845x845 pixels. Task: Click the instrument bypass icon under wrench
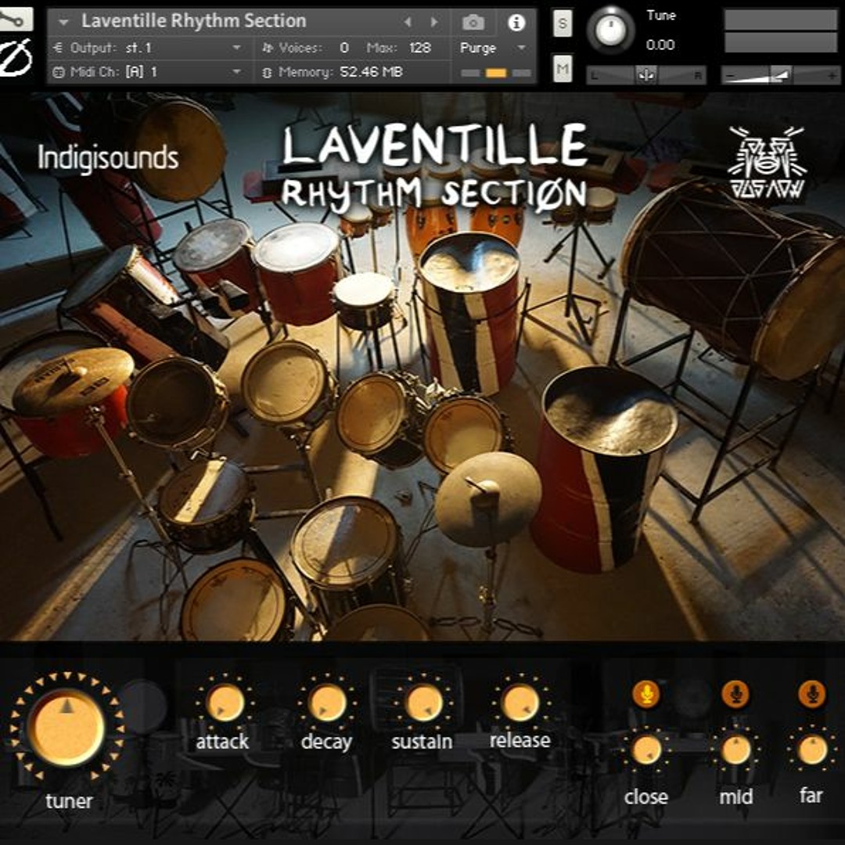click(x=16, y=58)
